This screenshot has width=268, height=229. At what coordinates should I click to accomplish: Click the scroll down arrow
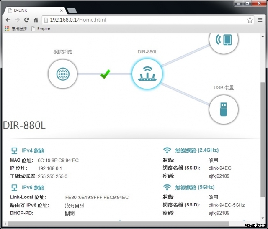coord(263,218)
